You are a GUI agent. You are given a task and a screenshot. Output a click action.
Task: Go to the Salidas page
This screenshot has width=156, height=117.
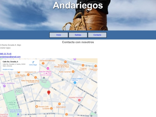click(x=78, y=35)
